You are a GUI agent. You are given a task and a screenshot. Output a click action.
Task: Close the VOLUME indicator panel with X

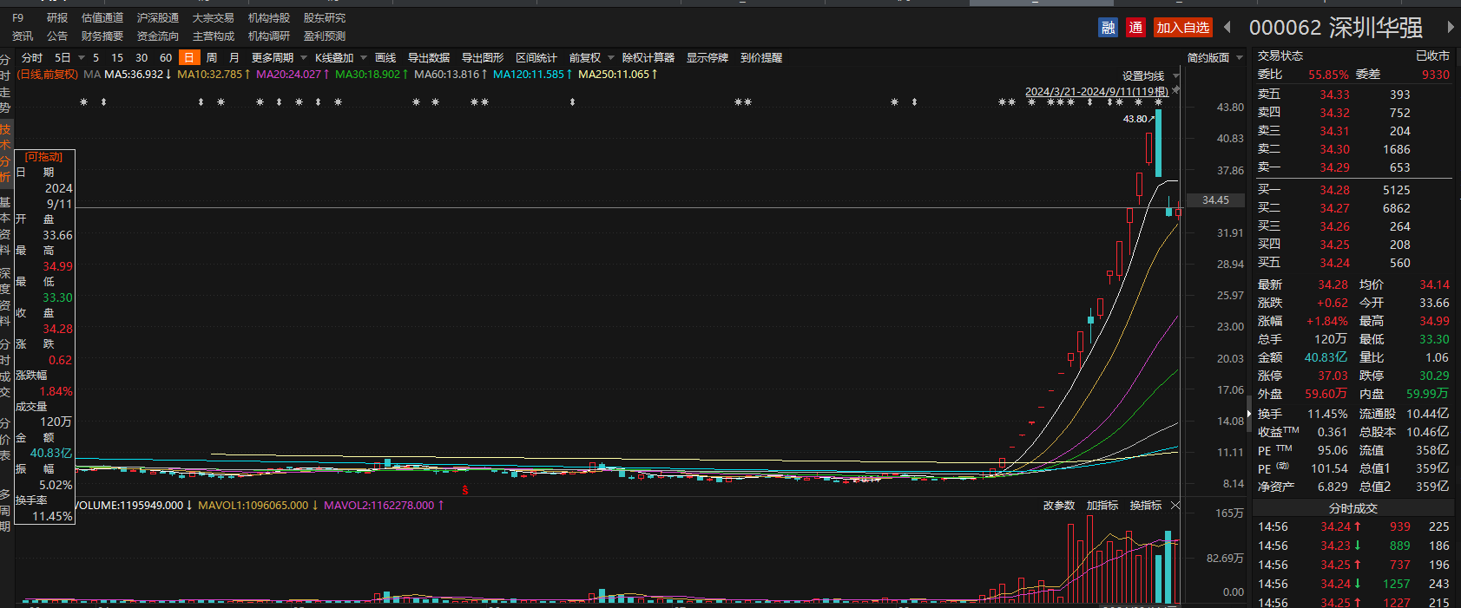point(1175,506)
